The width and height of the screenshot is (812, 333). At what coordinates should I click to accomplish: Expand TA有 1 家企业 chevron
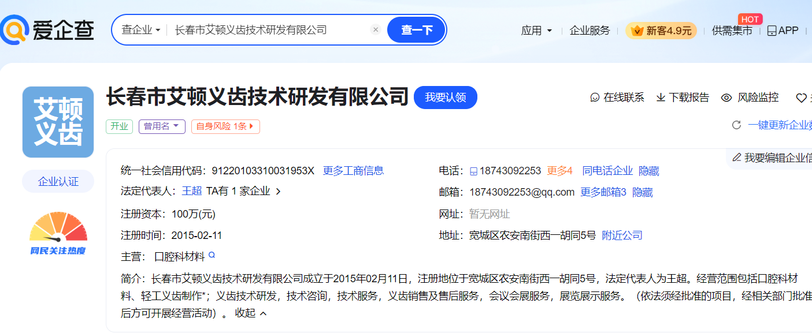tap(278, 192)
